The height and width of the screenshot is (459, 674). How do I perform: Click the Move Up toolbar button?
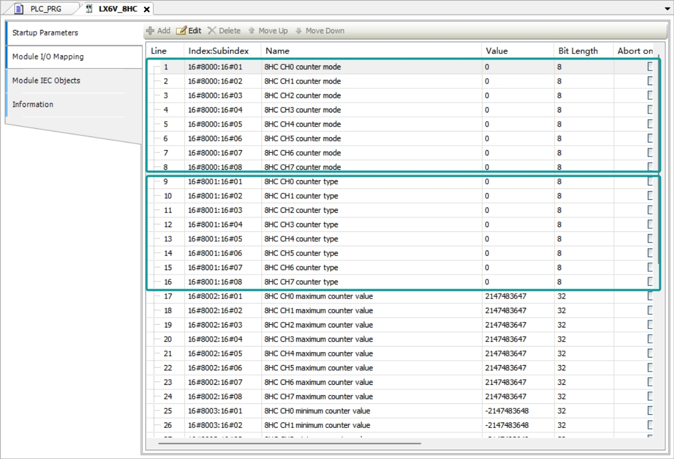[x=267, y=31]
